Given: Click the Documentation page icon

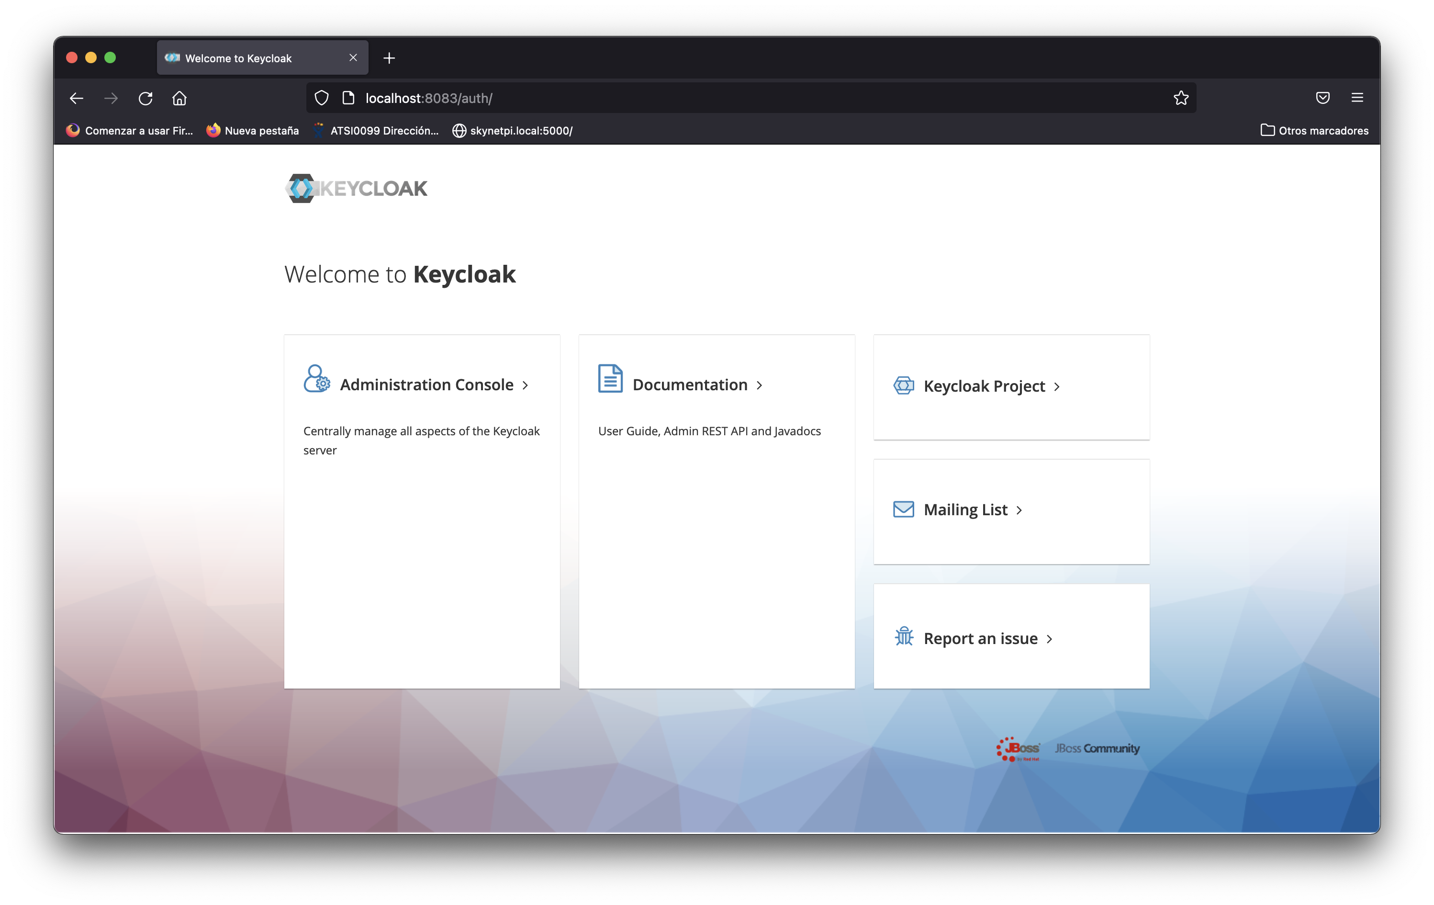Looking at the screenshot, I should (x=610, y=378).
